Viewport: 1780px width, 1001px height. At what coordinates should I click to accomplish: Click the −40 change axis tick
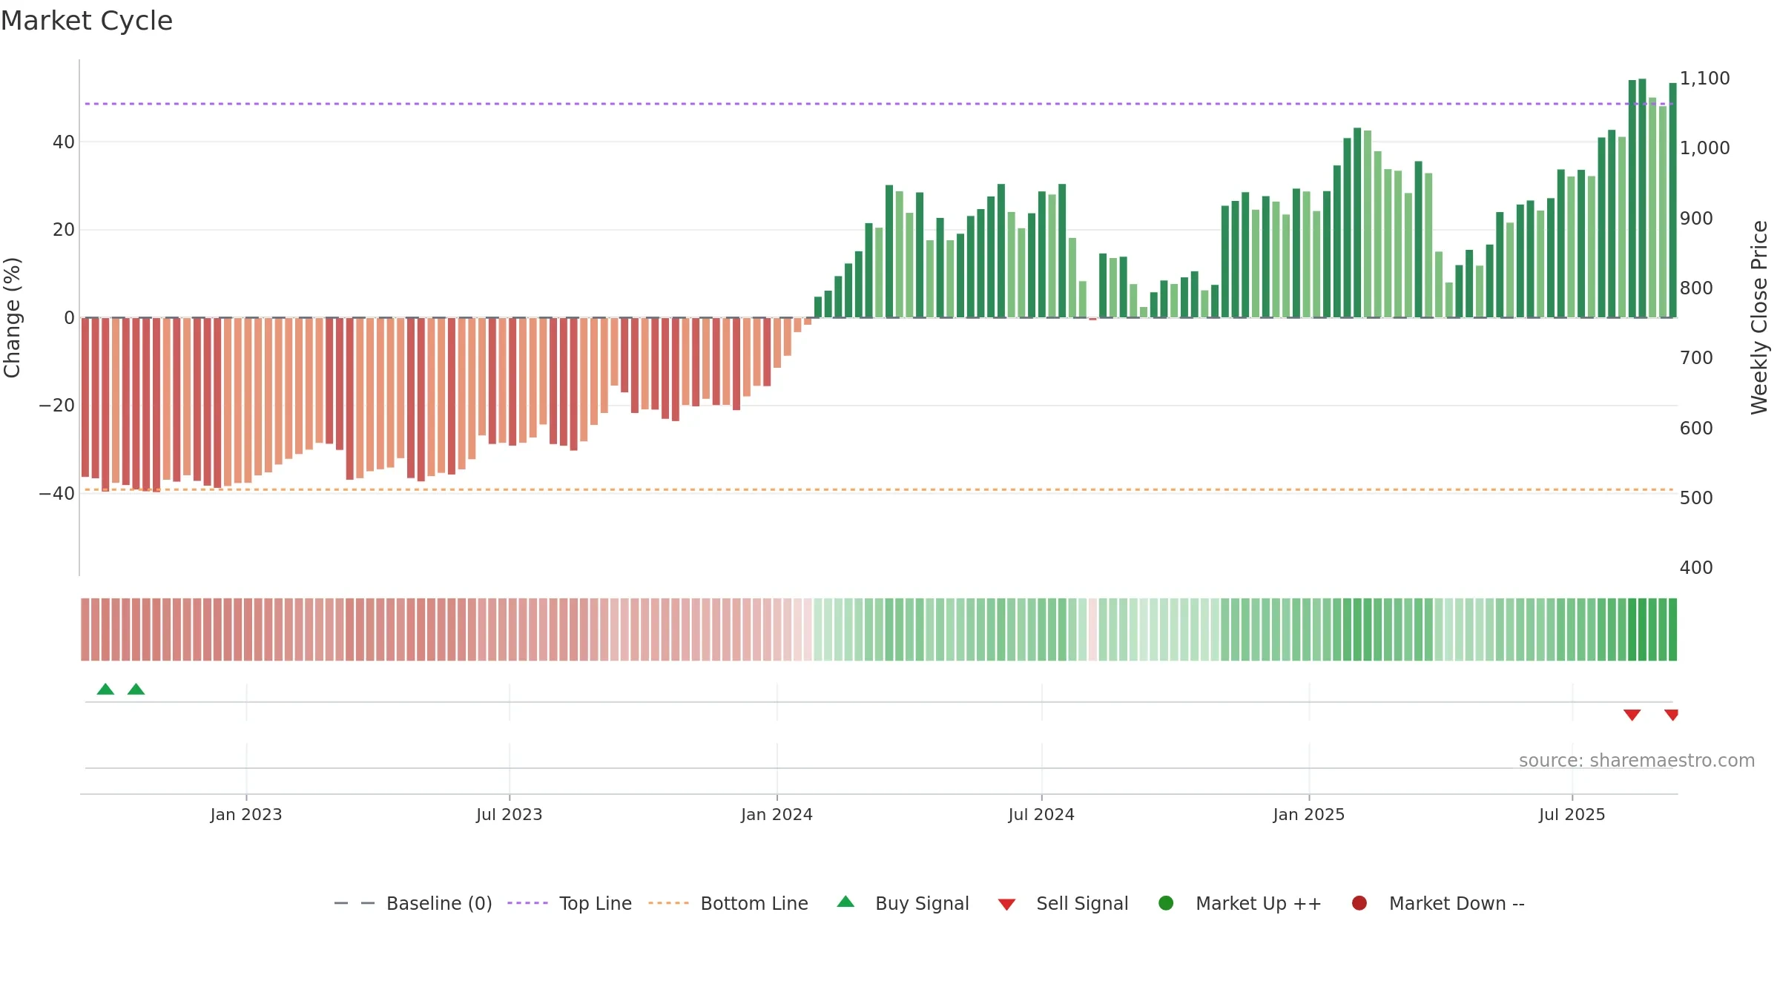click(57, 494)
